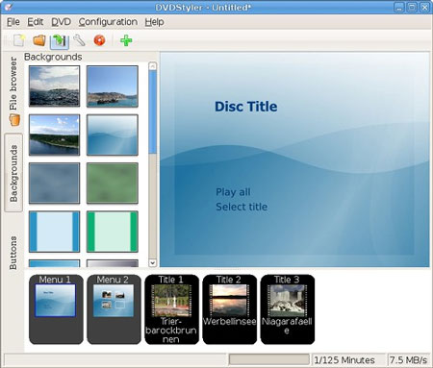The image size is (433, 368).
Task: Open DVD options with the wrench icon
Action: (x=79, y=40)
